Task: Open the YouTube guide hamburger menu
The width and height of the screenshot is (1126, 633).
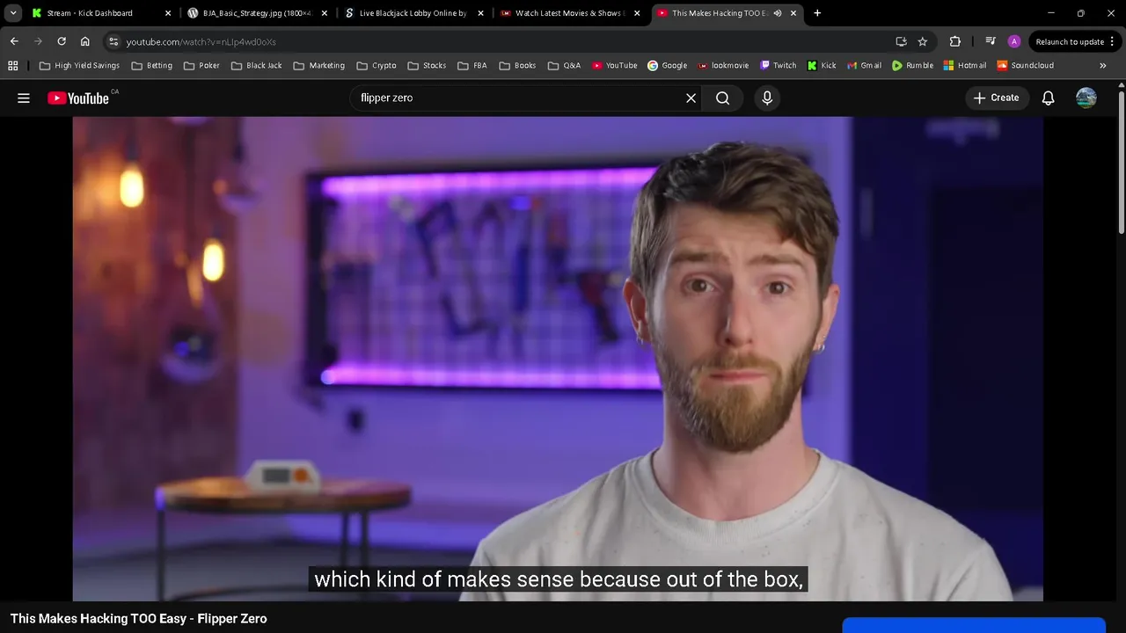Action: point(24,98)
